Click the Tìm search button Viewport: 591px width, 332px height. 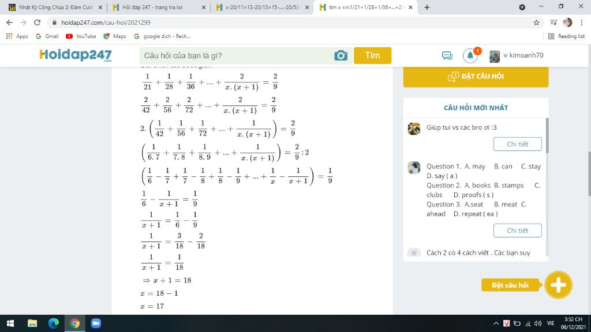pyautogui.click(x=372, y=56)
